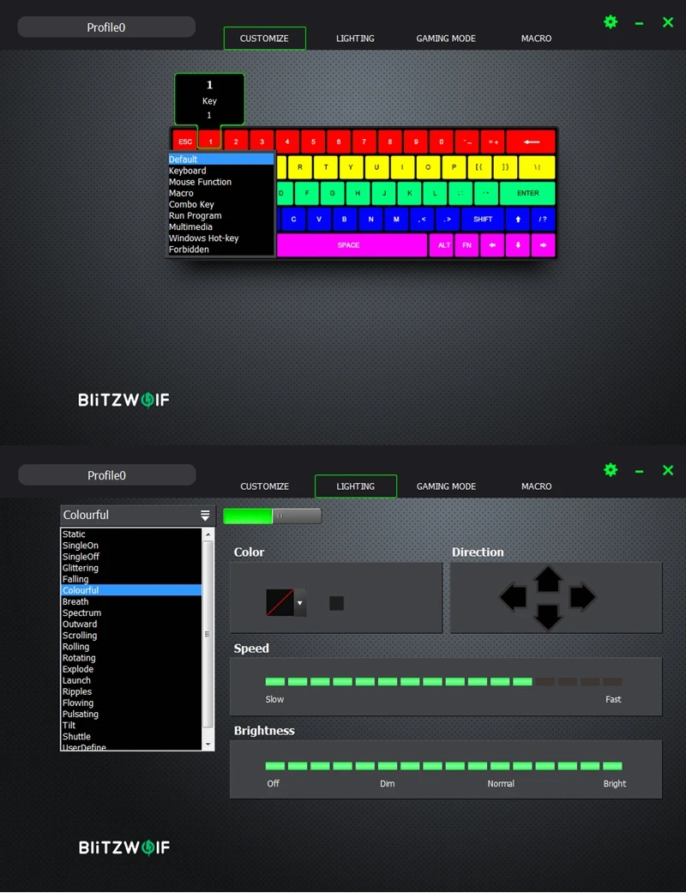
Task: Select Explode lighting effect
Action: [131, 669]
